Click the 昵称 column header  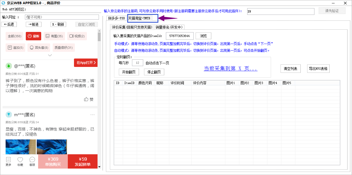pos(162,83)
